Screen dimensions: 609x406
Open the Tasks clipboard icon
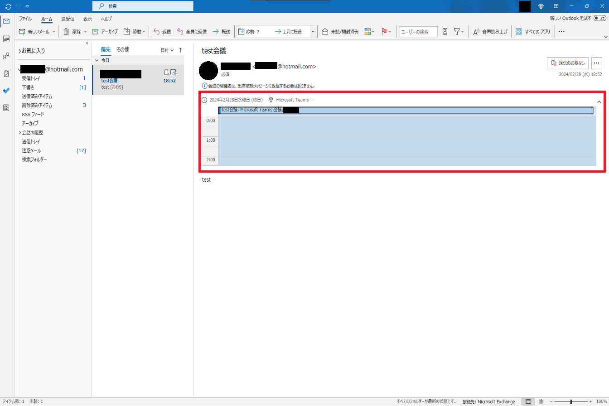click(6, 73)
